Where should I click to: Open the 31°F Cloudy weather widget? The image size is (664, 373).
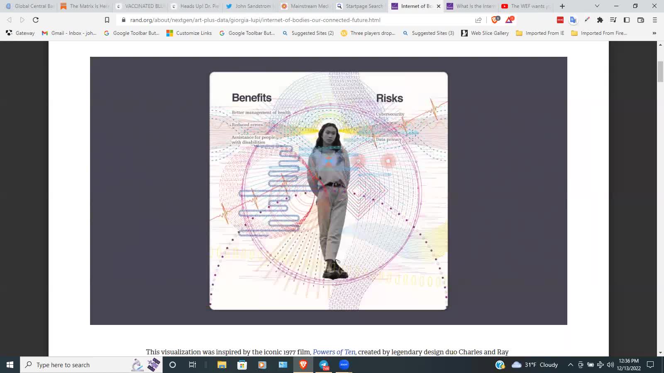tap(535, 365)
